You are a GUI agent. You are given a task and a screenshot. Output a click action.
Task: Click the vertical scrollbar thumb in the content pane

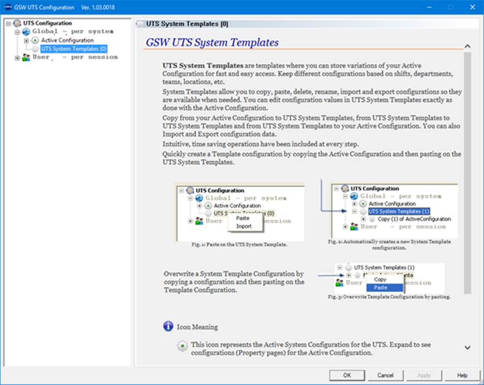pos(467,173)
